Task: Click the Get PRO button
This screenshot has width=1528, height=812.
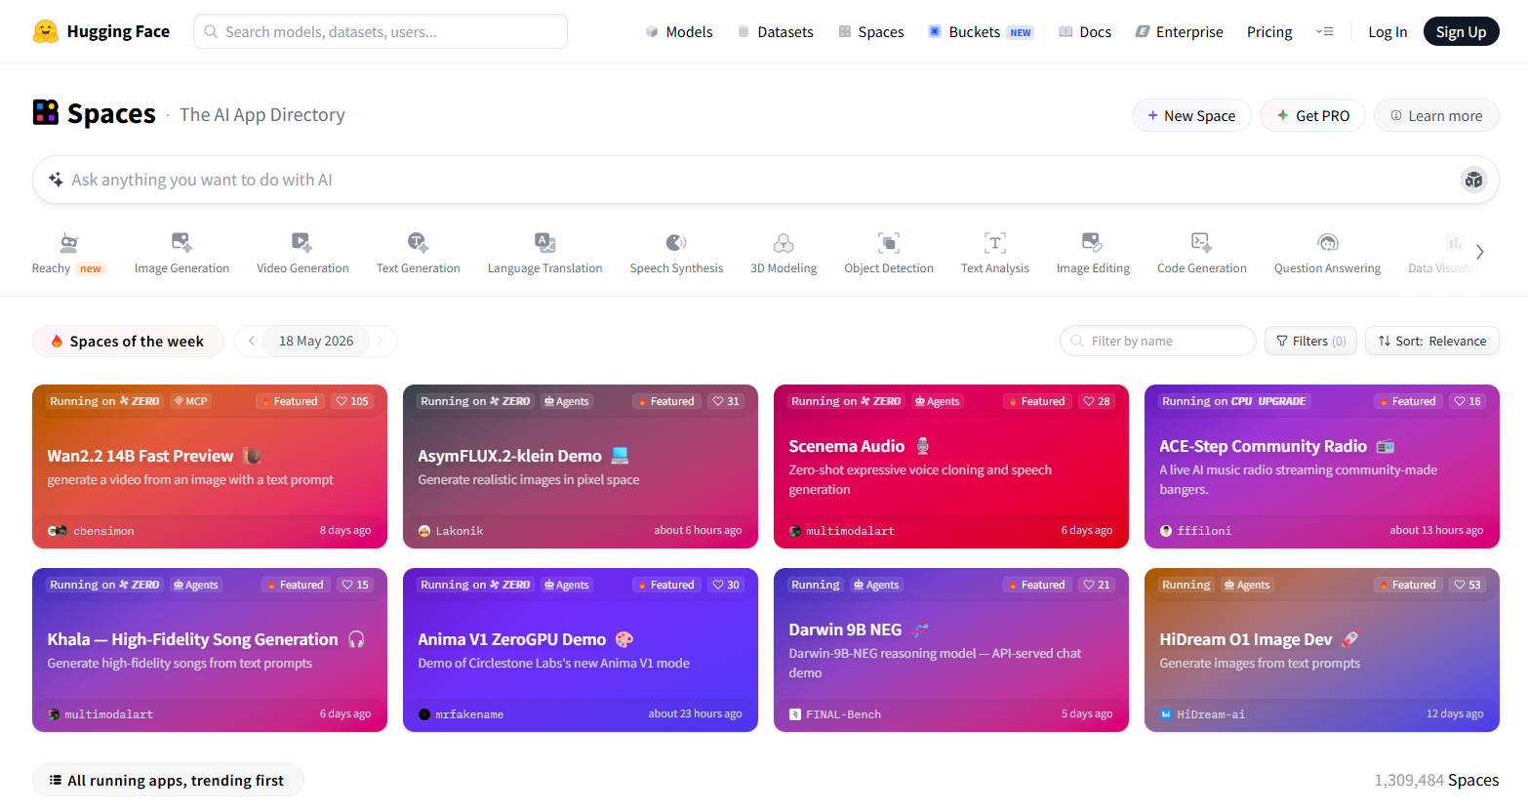Action: pyautogui.click(x=1312, y=115)
